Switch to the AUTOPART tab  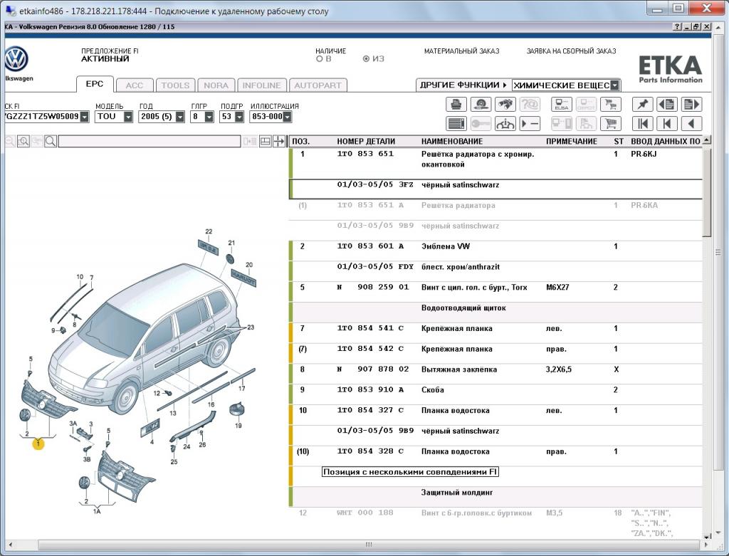(x=318, y=85)
